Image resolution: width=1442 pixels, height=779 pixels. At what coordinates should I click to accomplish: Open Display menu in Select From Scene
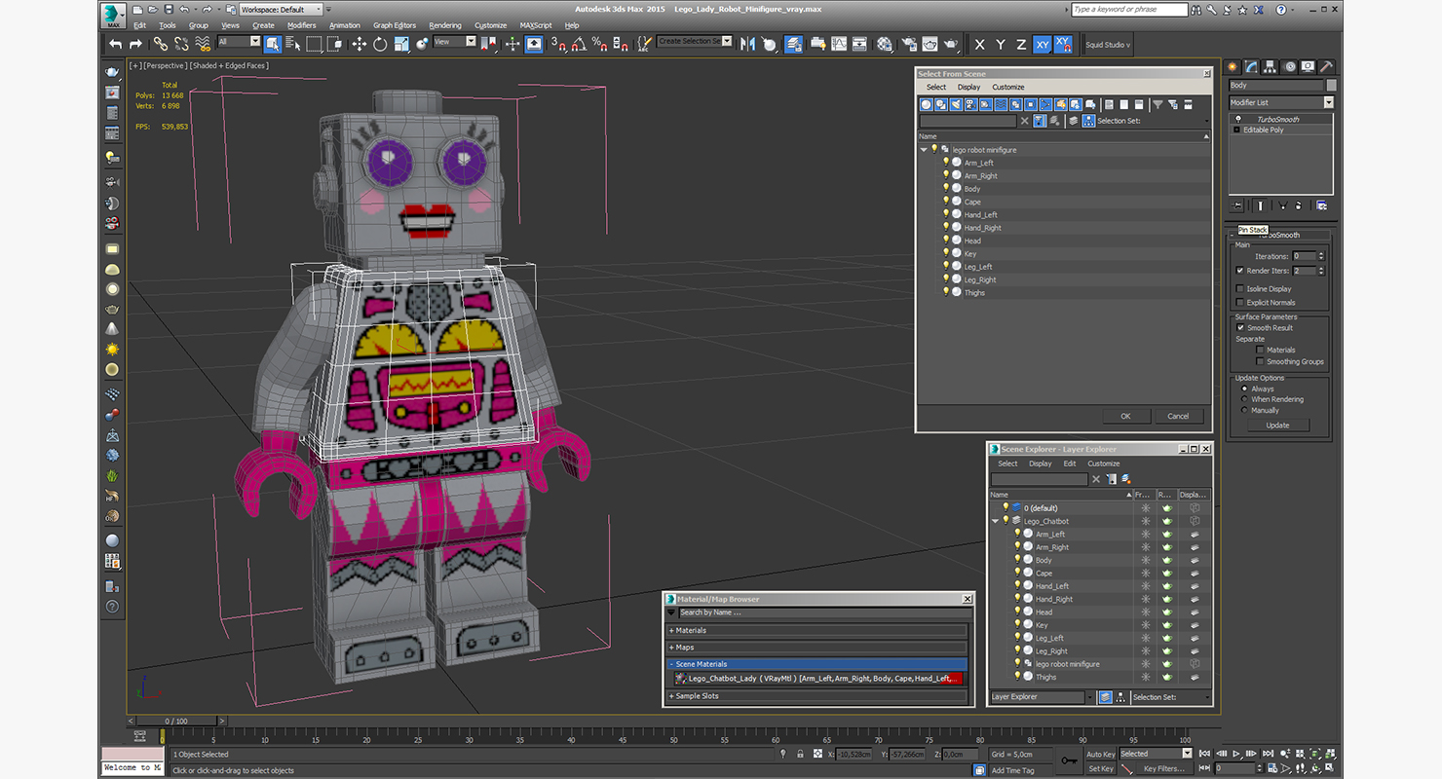[968, 87]
